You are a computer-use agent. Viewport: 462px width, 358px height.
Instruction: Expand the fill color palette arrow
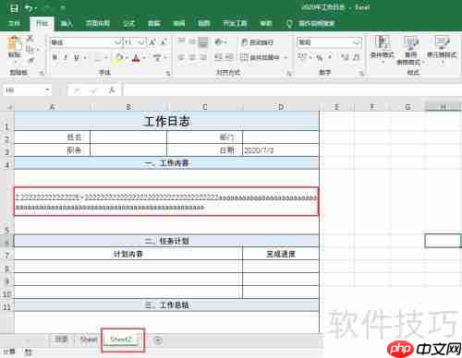127,57
